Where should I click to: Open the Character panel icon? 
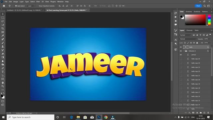click(x=176, y=40)
